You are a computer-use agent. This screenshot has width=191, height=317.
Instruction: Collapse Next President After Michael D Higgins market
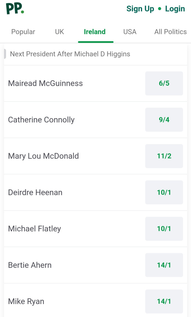[96, 54]
